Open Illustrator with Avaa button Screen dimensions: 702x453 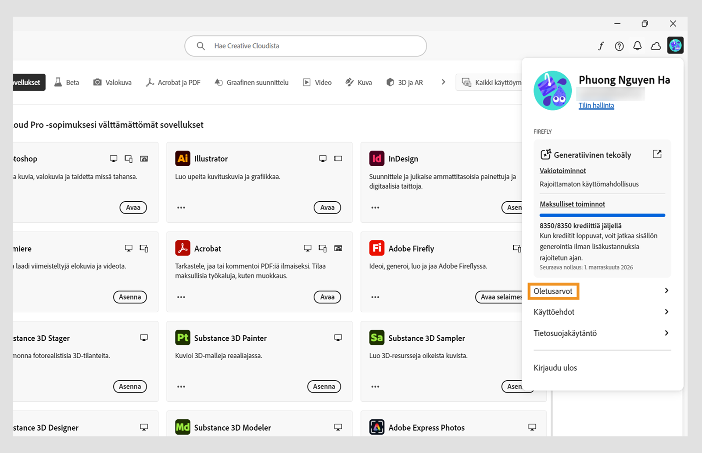coord(327,207)
